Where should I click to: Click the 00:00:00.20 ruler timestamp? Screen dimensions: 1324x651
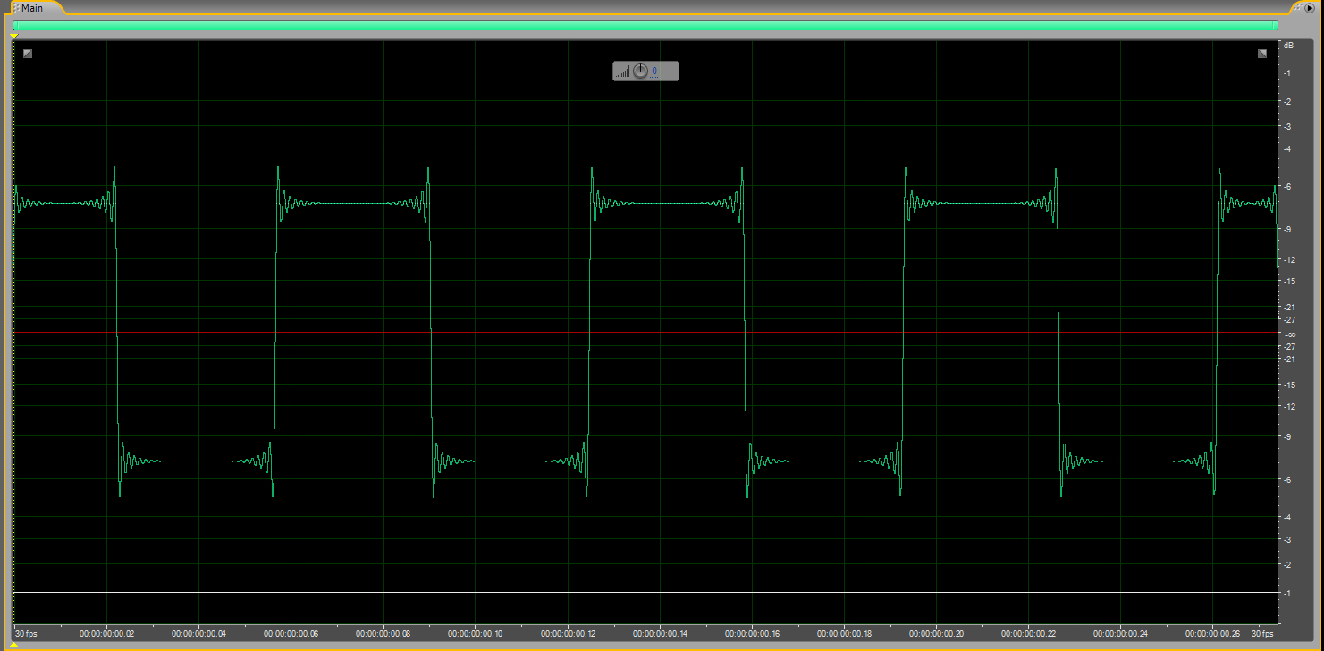pos(936,633)
